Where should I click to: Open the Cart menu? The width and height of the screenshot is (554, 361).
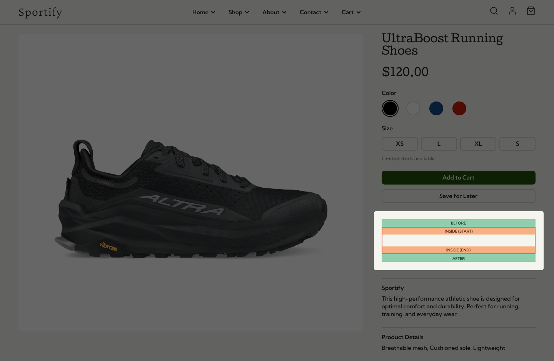coord(351,12)
